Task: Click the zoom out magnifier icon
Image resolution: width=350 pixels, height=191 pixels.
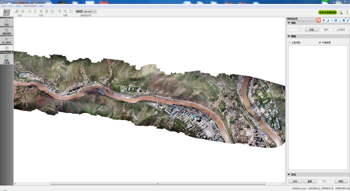Action: coord(65,11)
